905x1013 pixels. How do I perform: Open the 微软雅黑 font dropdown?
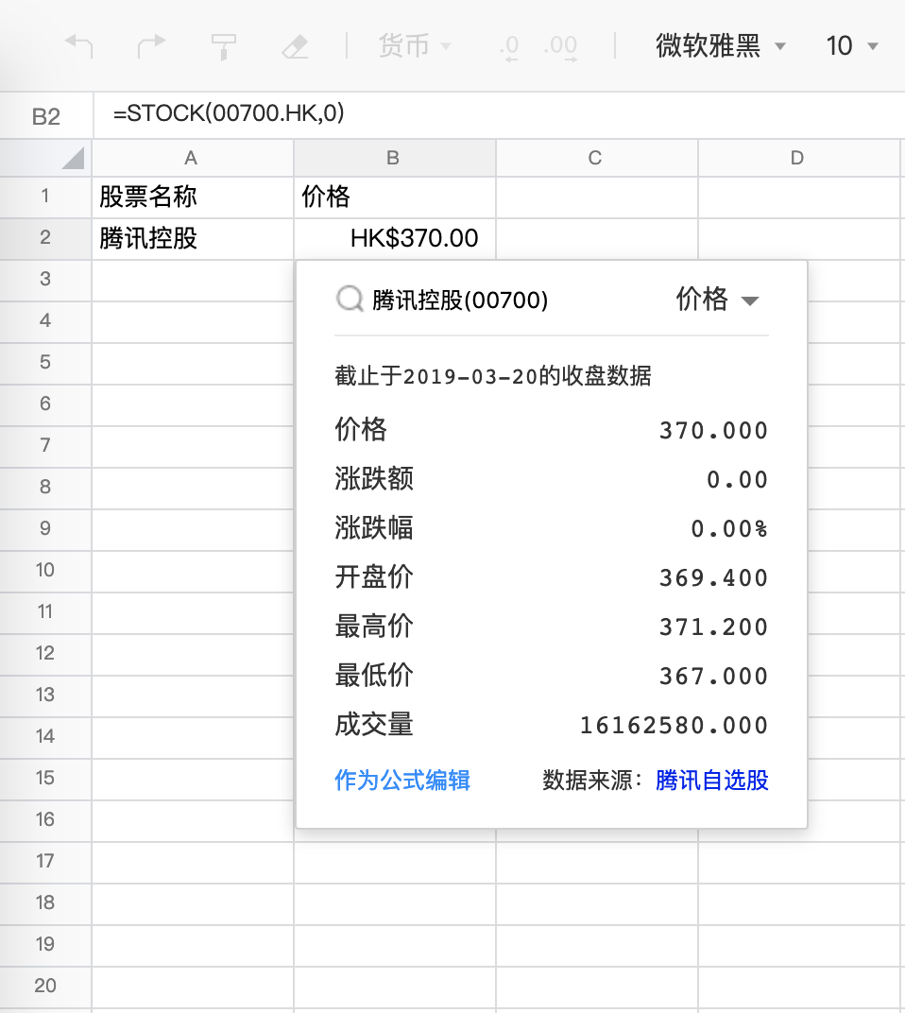point(721,46)
